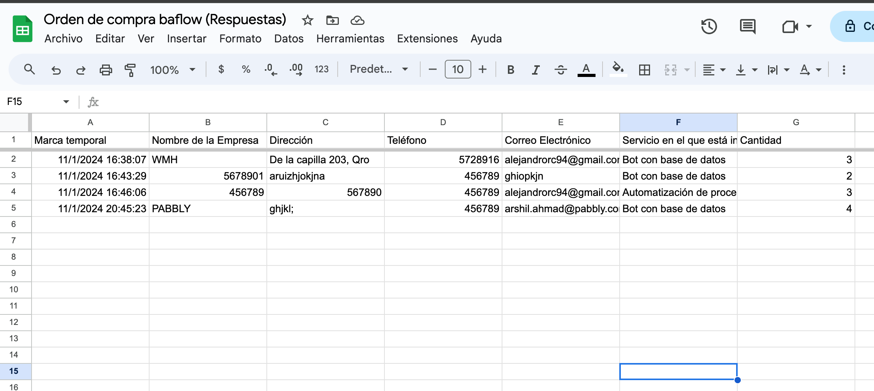This screenshot has height=391, width=874.
Task: Show comments with the comment icon
Action: [x=747, y=26]
